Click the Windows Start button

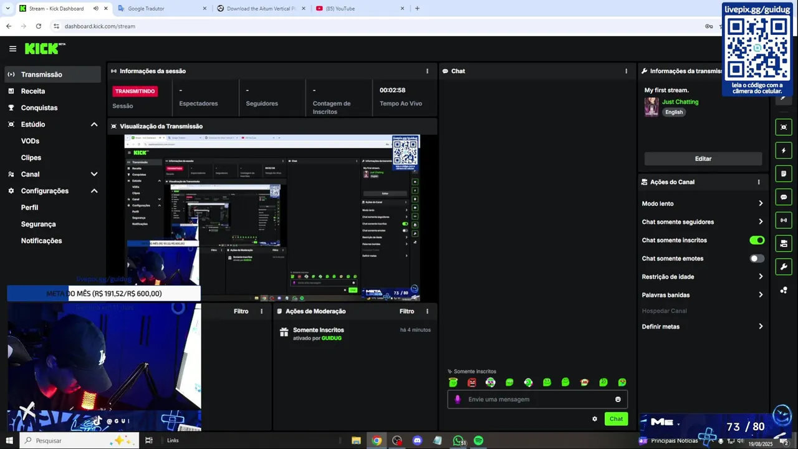(9, 440)
